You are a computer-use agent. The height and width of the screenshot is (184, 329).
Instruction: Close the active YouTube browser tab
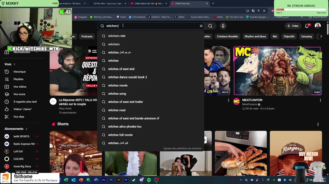207,4
